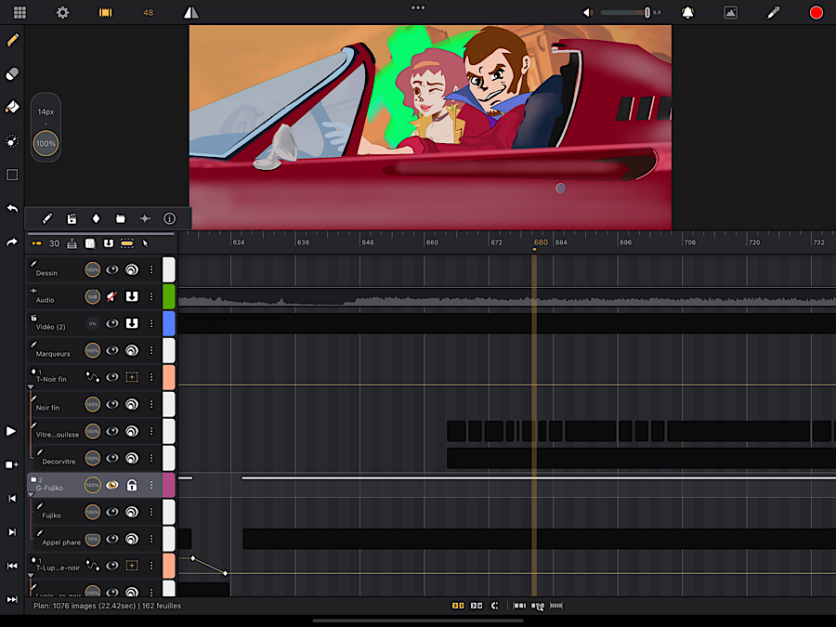Open the green Audio layer color swatch
This screenshot has height=627, width=836.
[169, 296]
